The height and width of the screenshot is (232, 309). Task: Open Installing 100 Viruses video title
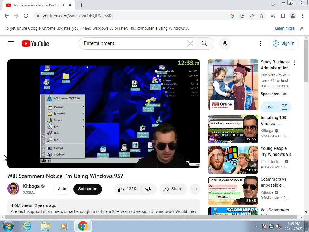tap(273, 121)
